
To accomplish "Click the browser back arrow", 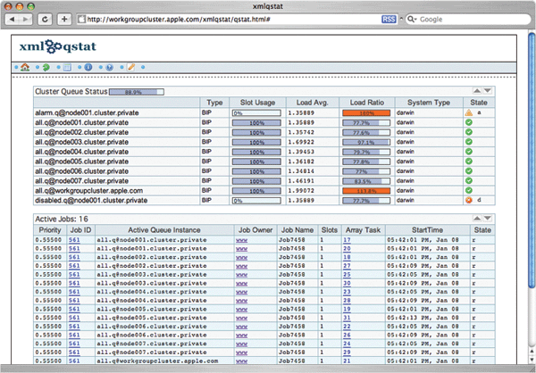I will pyautogui.click(x=13, y=18).
